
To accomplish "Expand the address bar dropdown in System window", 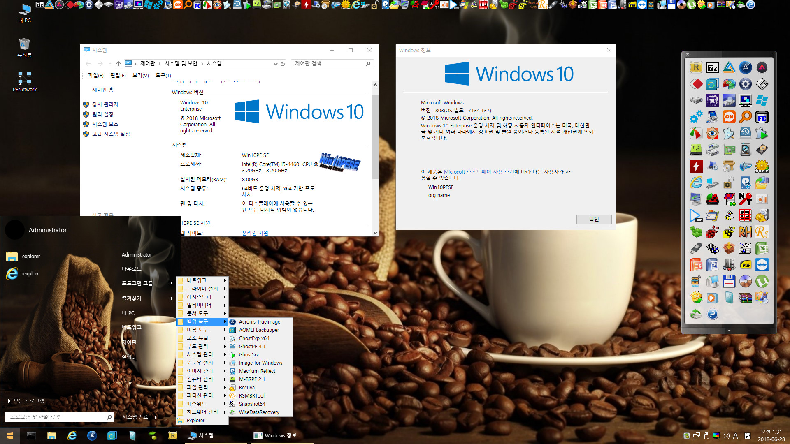I will click(x=275, y=64).
